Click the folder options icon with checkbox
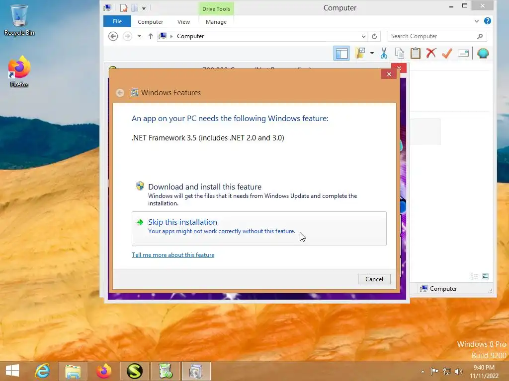509x381 pixels. coord(360,53)
